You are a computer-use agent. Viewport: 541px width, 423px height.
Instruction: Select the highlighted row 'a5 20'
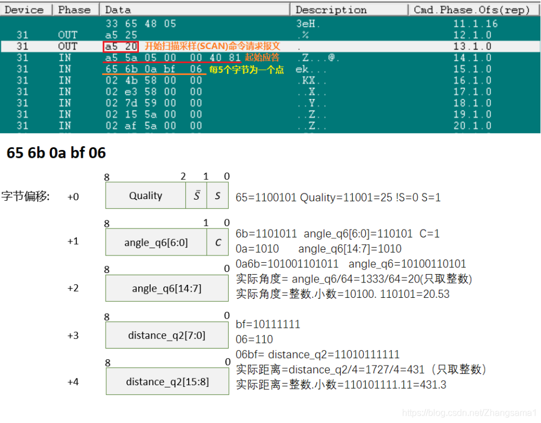click(270, 46)
